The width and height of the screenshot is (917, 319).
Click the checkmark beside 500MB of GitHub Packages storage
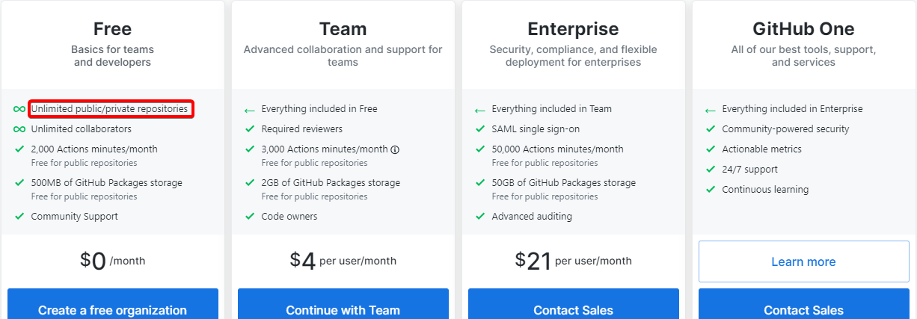point(19,183)
